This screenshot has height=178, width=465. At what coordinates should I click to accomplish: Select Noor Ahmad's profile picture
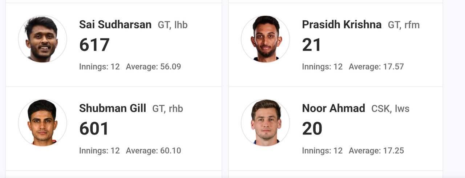(266, 123)
